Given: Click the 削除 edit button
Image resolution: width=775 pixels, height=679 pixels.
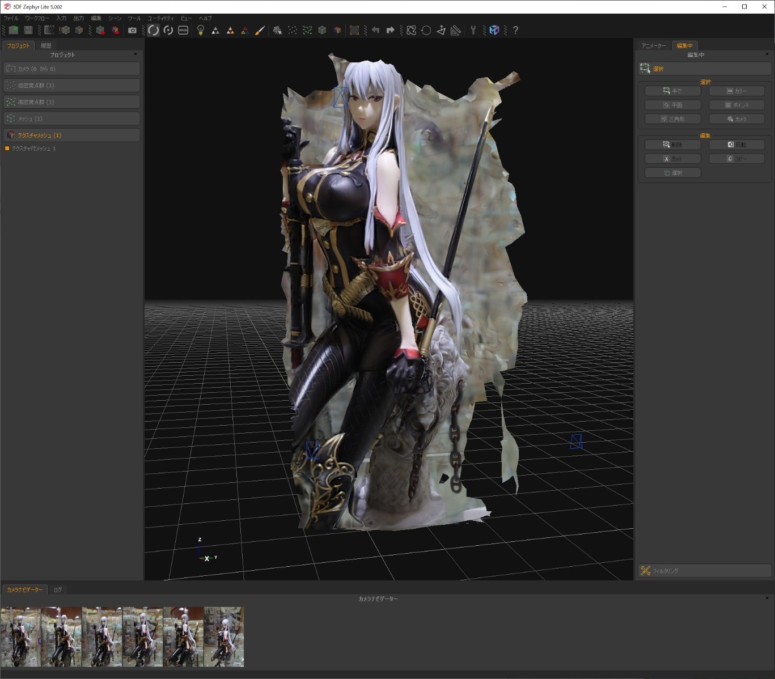Looking at the screenshot, I should click(672, 145).
